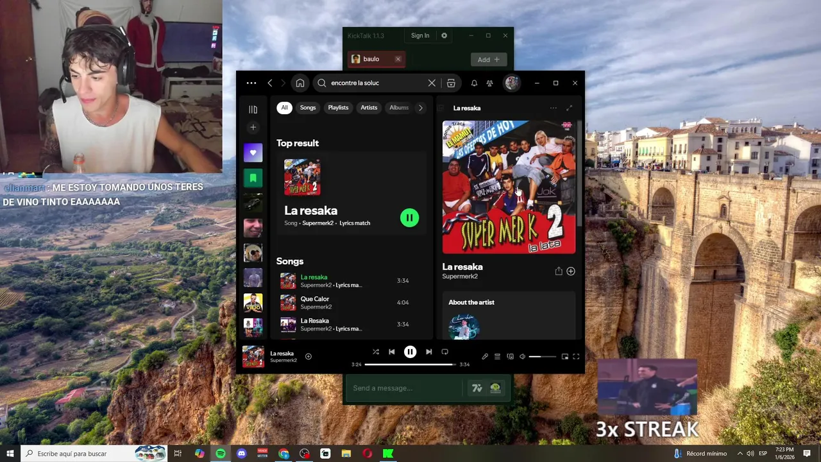Screen dimensions: 821x462
Task: Pause playback in the bottom bar
Action: tap(410, 352)
